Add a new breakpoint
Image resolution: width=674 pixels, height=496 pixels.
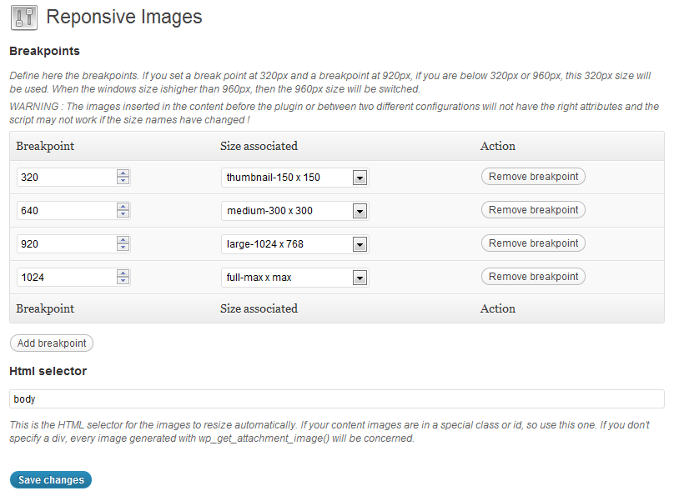point(52,343)
